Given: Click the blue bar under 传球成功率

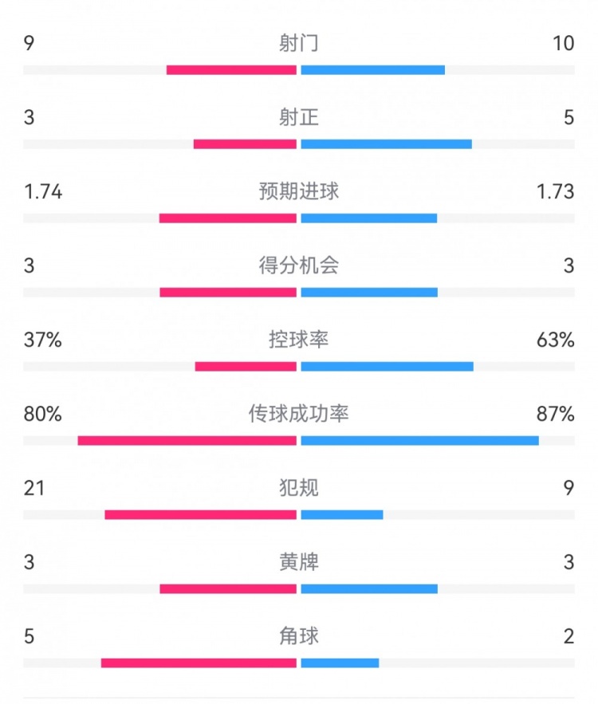Looking at the screenshot, I should (x=419, y=441).
